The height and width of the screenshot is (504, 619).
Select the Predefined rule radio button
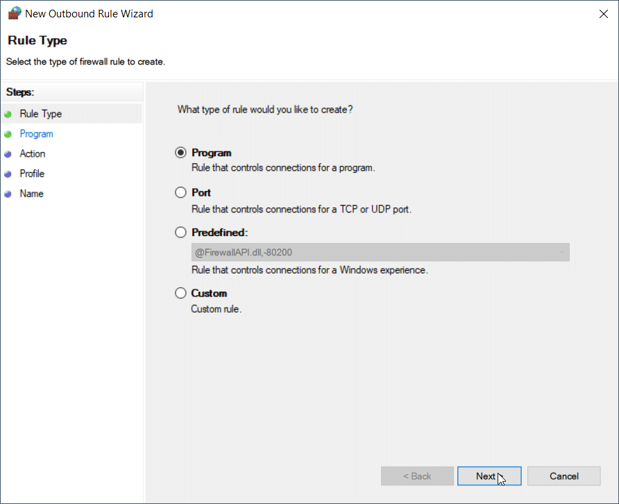click(181, 233)
